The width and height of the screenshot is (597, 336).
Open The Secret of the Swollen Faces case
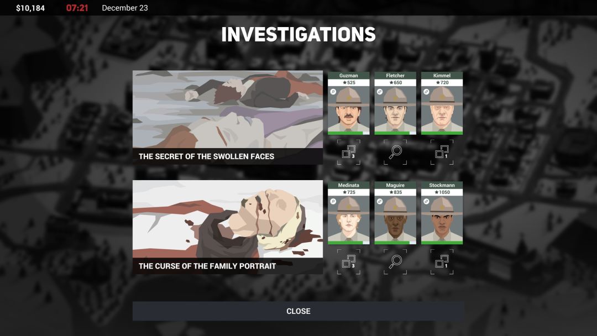coord(227,117)
